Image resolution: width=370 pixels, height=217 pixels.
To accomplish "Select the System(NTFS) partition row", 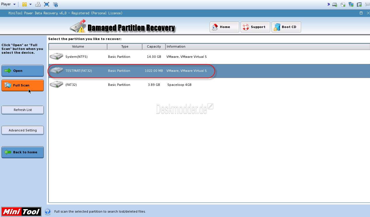I will point(209,57).
